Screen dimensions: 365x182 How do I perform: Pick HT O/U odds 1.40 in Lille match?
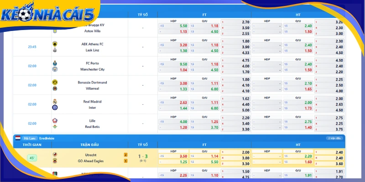298,127
